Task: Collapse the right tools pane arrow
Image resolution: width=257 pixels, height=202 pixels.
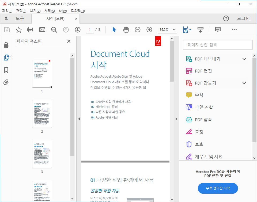Action: 176,119
